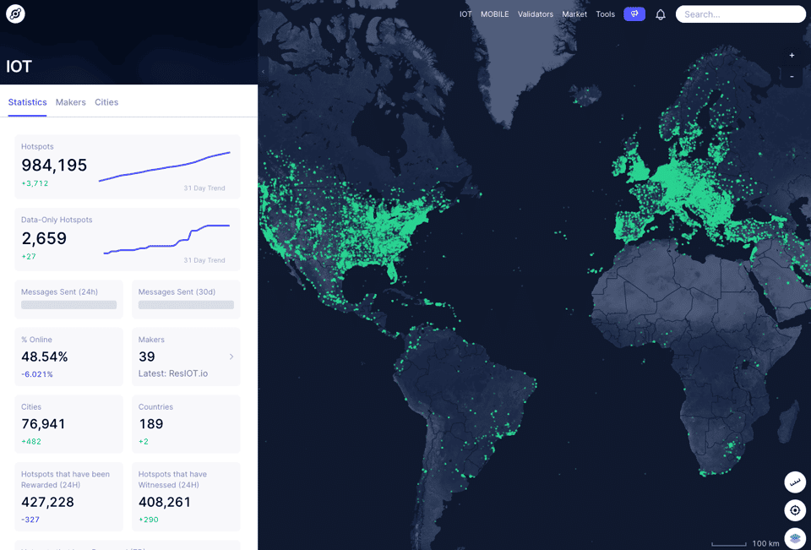
Task: Click the IOT panel heading
Action: (x=19, y=66)
